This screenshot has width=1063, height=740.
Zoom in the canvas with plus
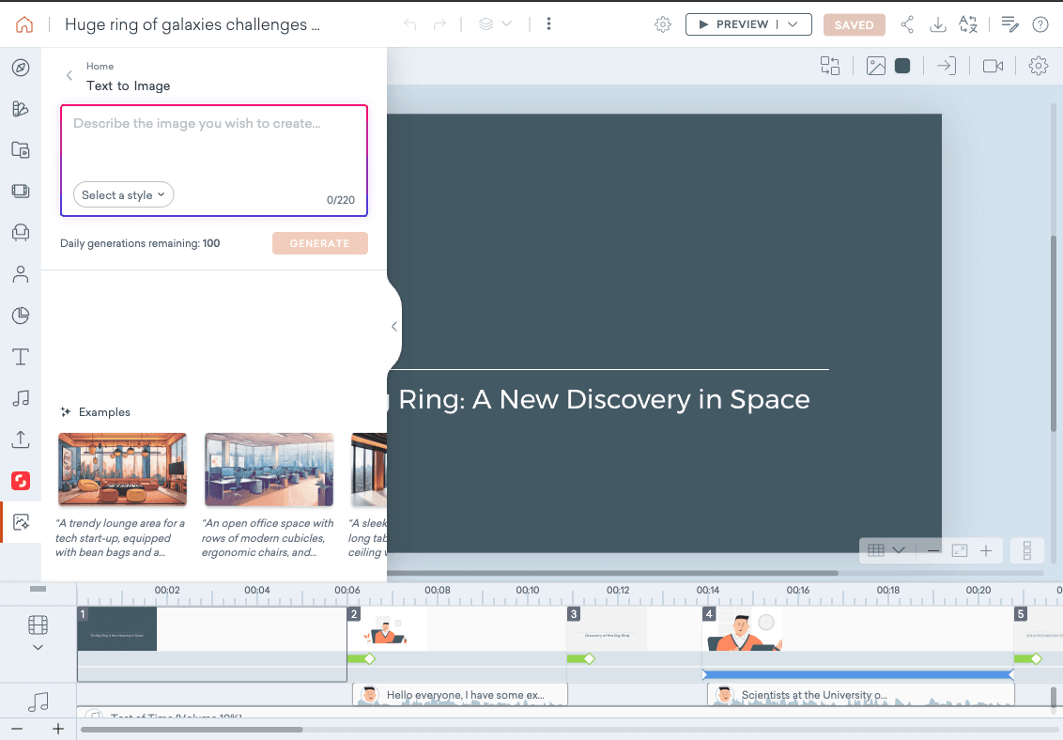click(x=986, y=550)
